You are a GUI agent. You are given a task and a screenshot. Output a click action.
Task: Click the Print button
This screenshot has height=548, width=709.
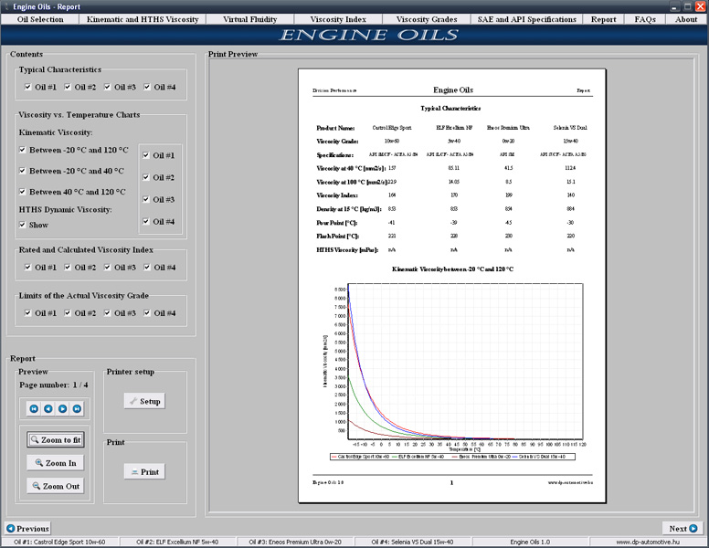pos(144,471)
